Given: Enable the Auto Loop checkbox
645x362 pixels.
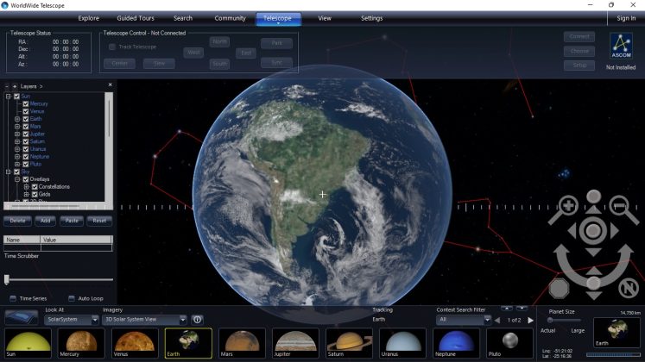Looking at the screenshot, I should coord(72,298).
